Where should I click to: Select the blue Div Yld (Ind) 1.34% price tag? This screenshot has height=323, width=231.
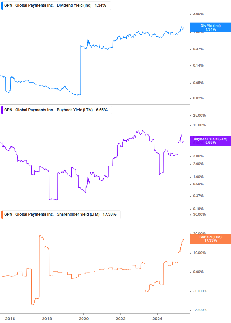211,28
